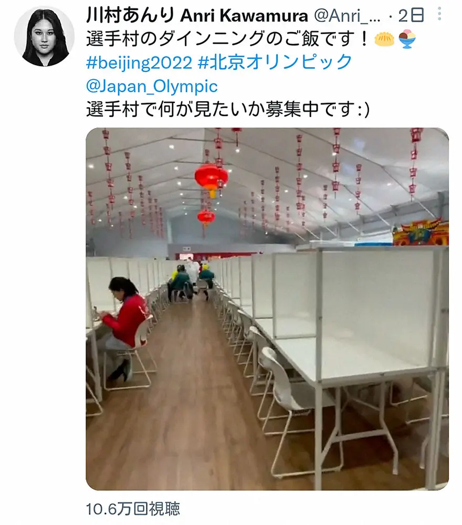
Task: Click the author's profile avatar photo
Action: click(44, 36)
